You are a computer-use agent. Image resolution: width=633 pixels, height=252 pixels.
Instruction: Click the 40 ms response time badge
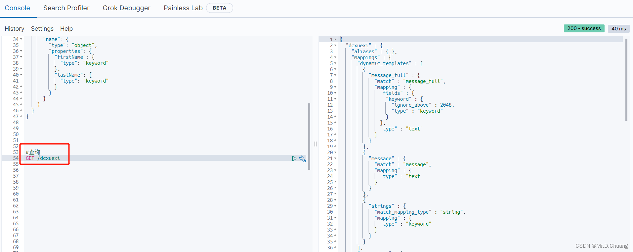618,28
